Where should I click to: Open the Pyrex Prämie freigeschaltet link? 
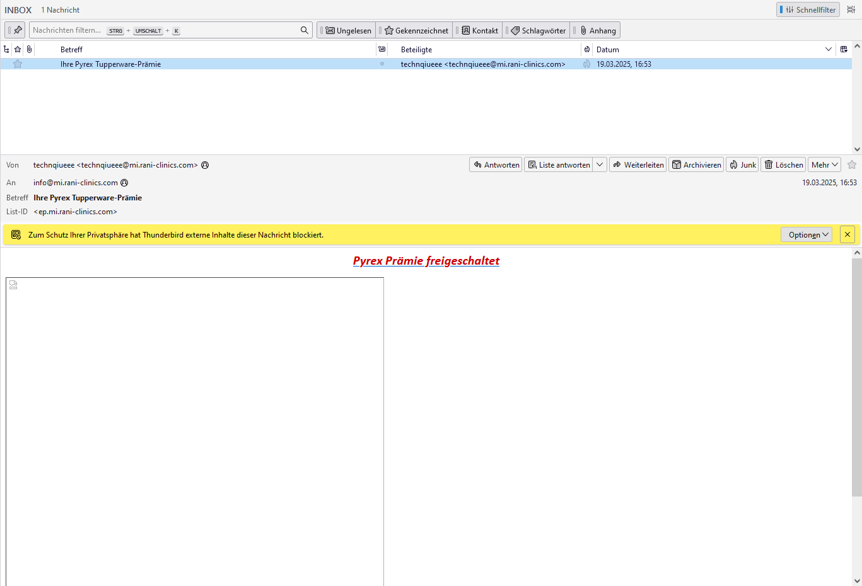pos(426,261)
